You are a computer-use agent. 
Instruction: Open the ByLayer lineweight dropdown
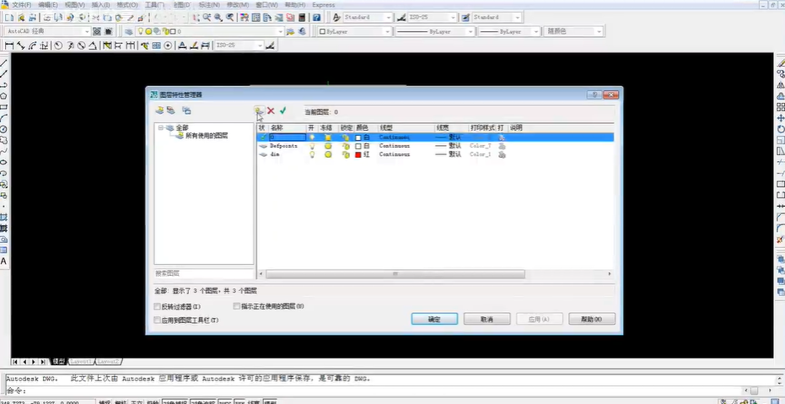[x=536, y=31]
